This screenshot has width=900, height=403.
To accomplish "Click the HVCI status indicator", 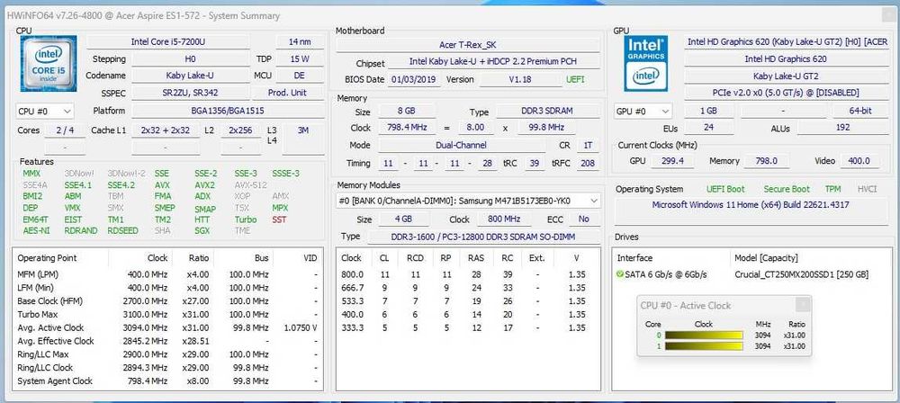I will 867,189.
